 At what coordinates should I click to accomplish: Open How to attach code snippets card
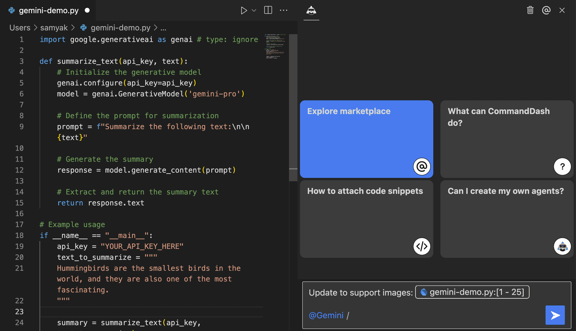pyautogui.click(x=367, y=219)
